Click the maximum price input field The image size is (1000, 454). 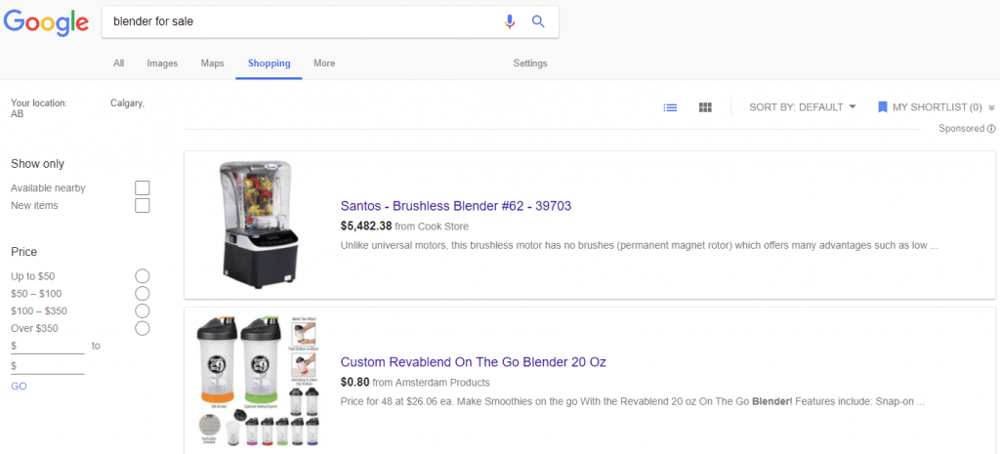[x=48, y=366]
